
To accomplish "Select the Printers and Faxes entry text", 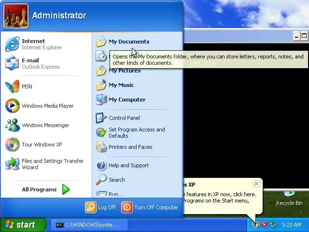I will (x=130, y=147).
